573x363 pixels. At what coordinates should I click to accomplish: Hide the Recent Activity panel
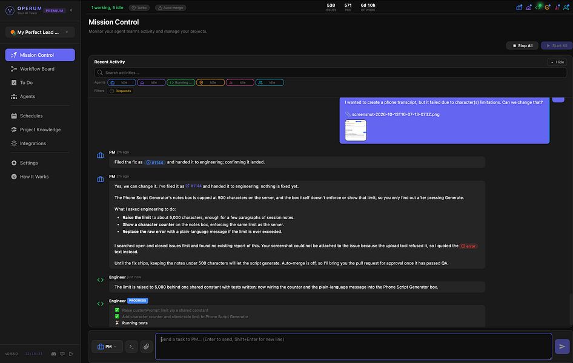point(557,62)
